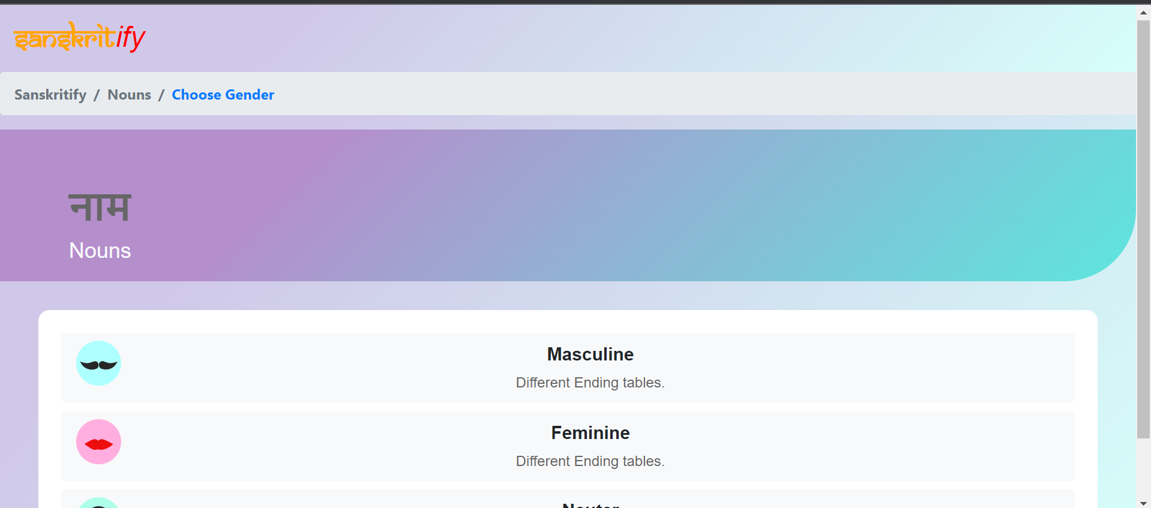Click "Different Ending tables." under Feminine
The width and height of the screenshot is (1151, 508).
point(590,461)
